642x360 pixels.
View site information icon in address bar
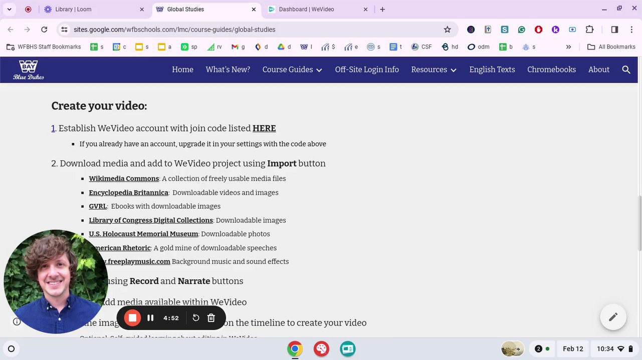(x=64, y=29)
